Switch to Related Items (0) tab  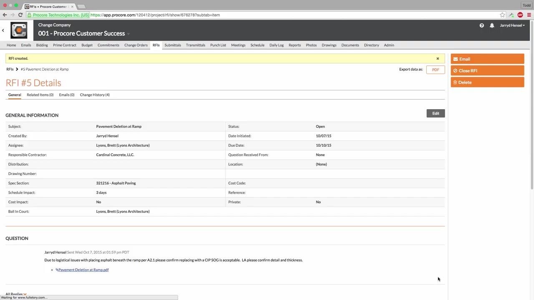(40, 95)
